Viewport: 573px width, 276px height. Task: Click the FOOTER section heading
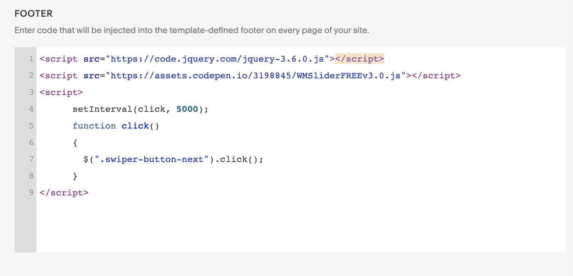click(33, 14)
